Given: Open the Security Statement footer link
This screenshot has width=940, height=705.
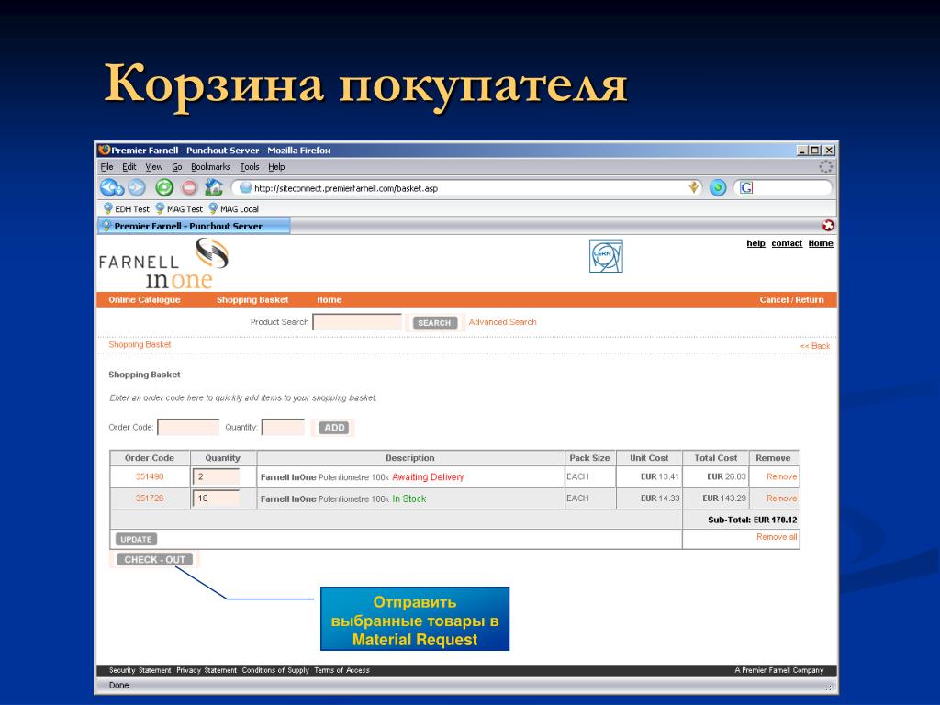Looking at the screenshot, I should click(140, 670).
